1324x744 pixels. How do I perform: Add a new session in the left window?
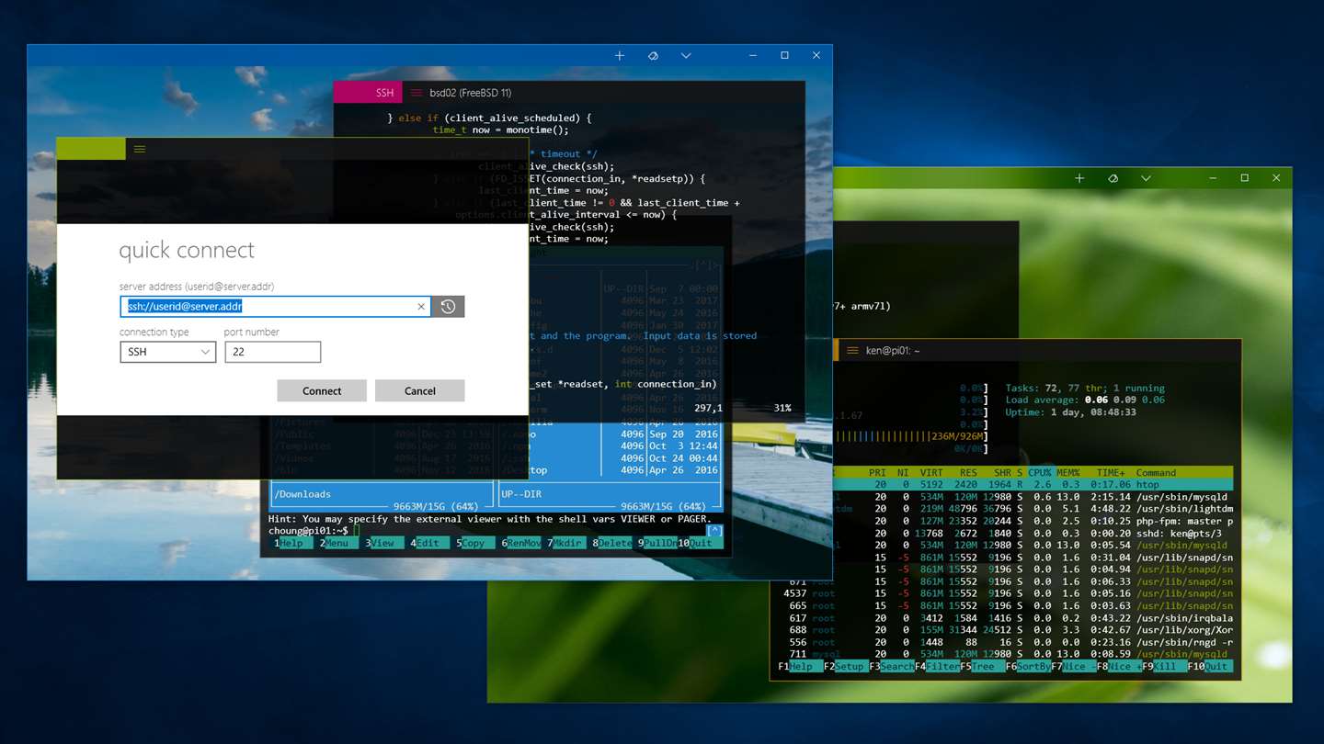coord(620,56)
